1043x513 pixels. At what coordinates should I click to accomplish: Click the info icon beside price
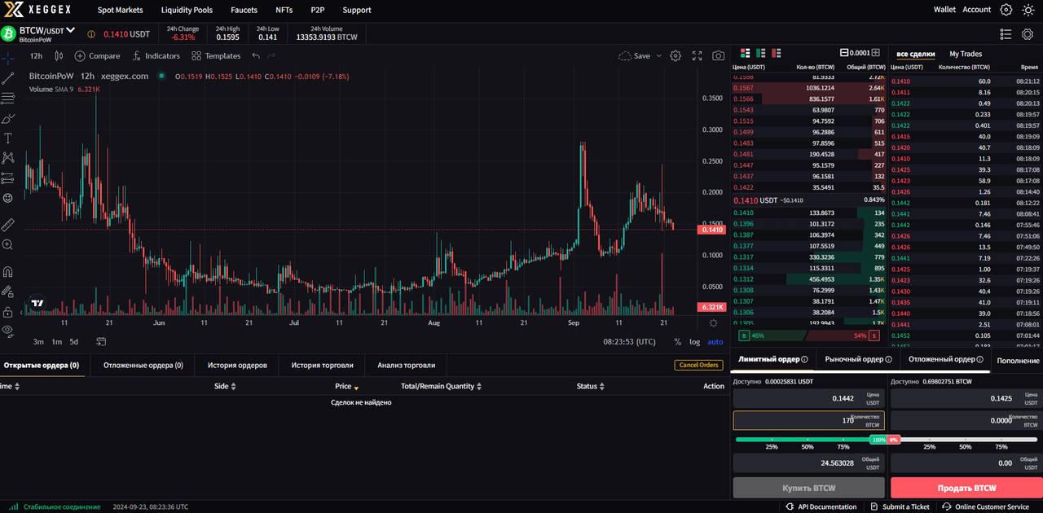point(90,34)
